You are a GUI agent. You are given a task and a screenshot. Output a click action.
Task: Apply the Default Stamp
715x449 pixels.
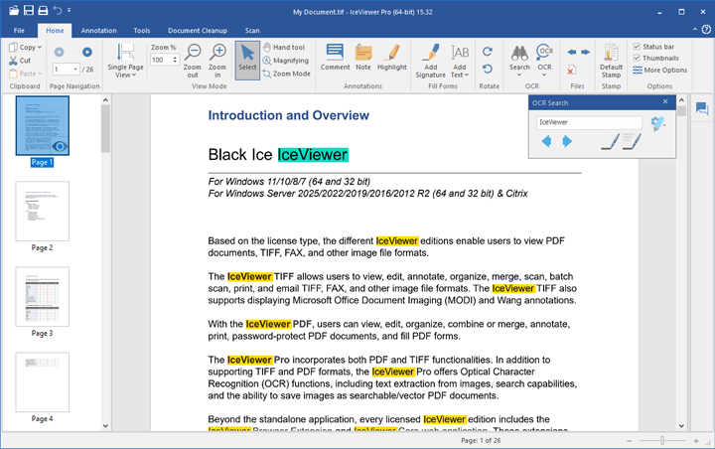611,61
